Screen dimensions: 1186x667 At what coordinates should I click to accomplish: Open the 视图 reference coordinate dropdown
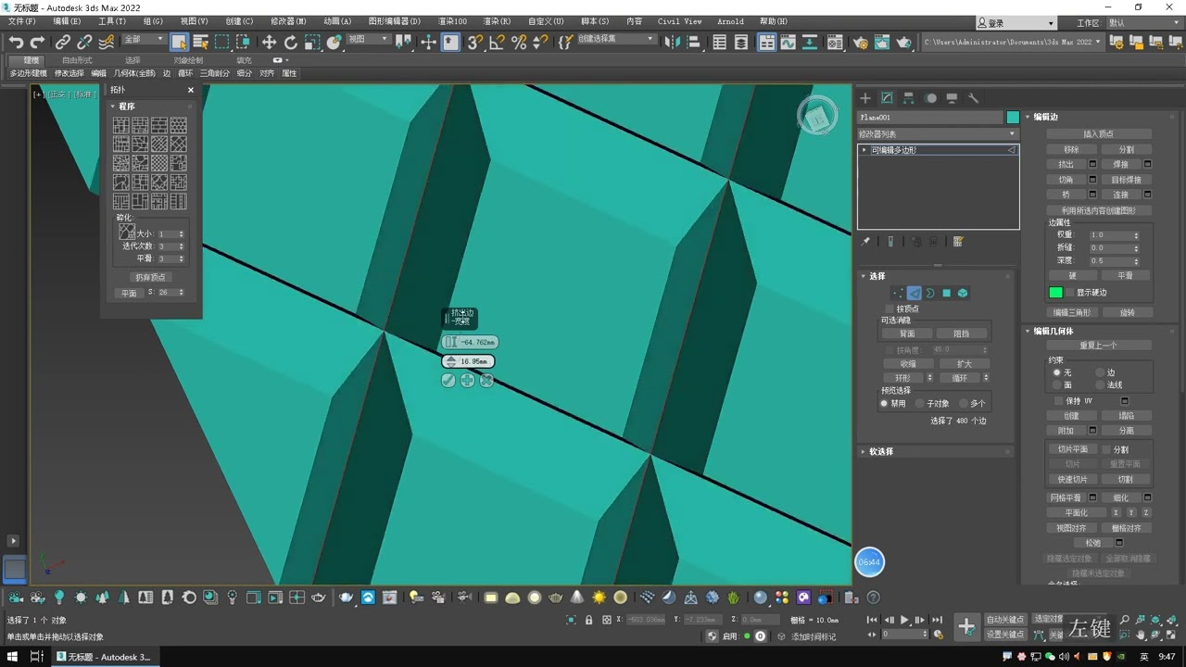click(370, 40)
